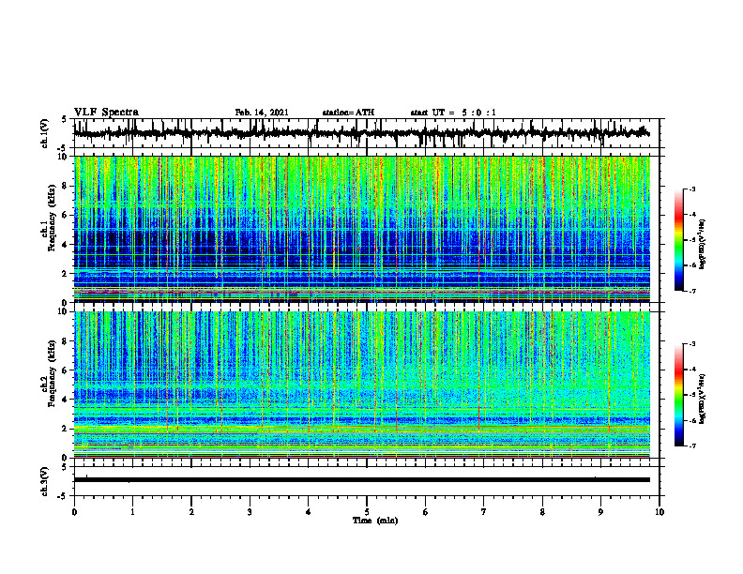The image size is (743, 574).
Task: Click the thick black ch.3 voltage trace
Action: pos(361,480)
